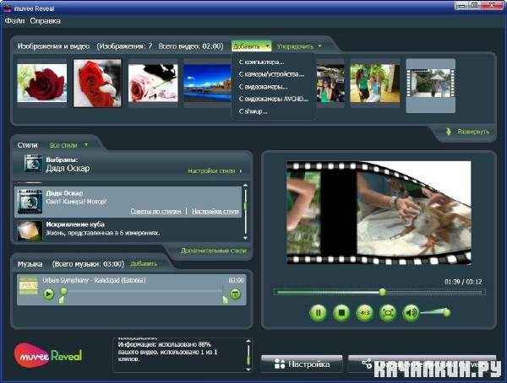Click the music track end trim marker
507x383 pixels.
tap(225, 299)
